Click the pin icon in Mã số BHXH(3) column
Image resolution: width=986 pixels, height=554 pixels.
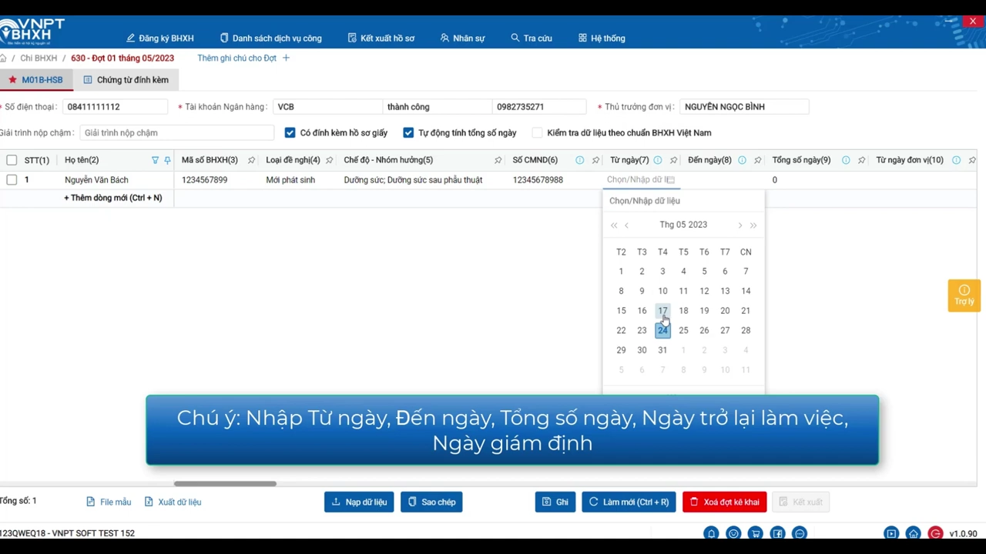(251, 160)
